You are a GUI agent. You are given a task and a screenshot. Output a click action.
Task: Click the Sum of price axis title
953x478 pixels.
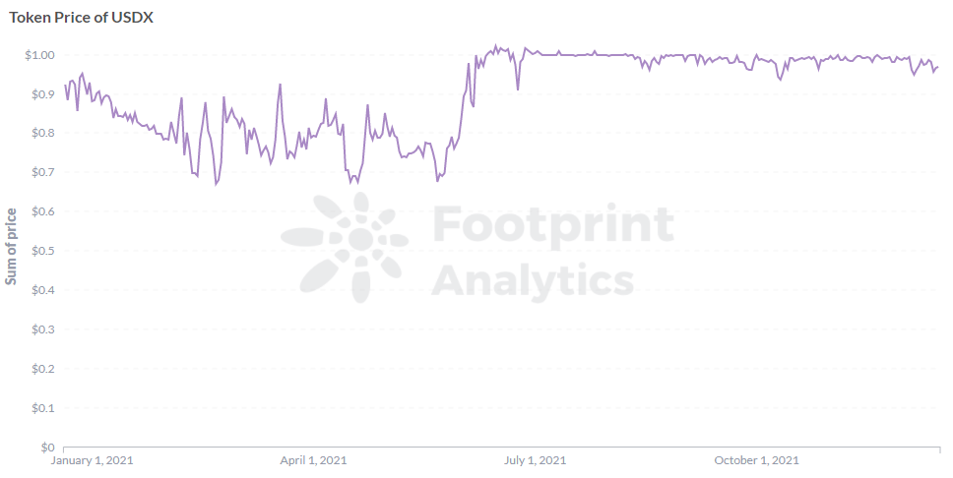pyautogui.click(x=11, y=246)
